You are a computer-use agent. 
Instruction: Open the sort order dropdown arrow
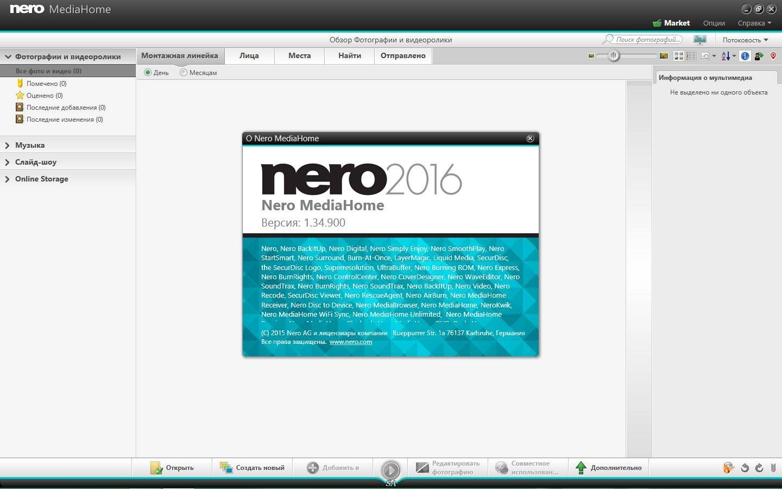click(x=734, y=55)
